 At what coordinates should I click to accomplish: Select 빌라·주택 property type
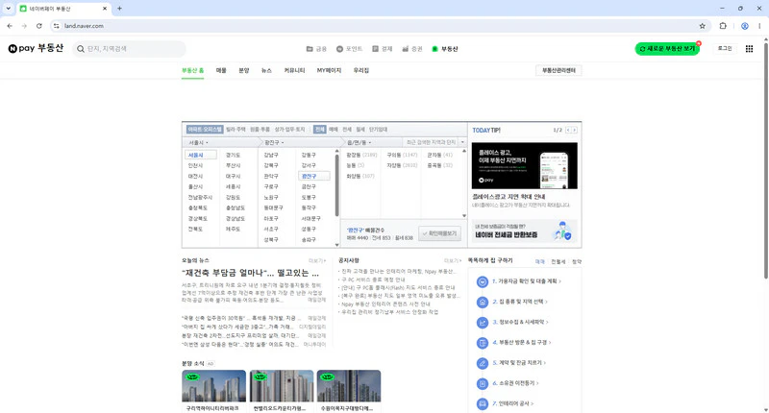236,130
